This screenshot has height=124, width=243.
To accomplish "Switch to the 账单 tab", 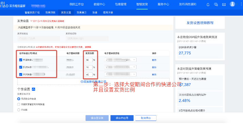I will (x=95, y=13).
